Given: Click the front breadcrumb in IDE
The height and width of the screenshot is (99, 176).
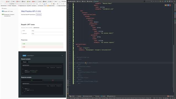Looking at the screenshot, I should [x=79, y=1].
